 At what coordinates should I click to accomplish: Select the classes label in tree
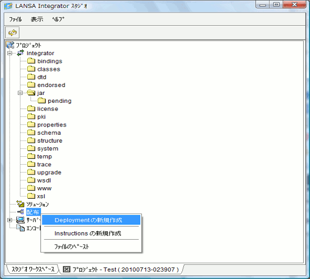49,69
